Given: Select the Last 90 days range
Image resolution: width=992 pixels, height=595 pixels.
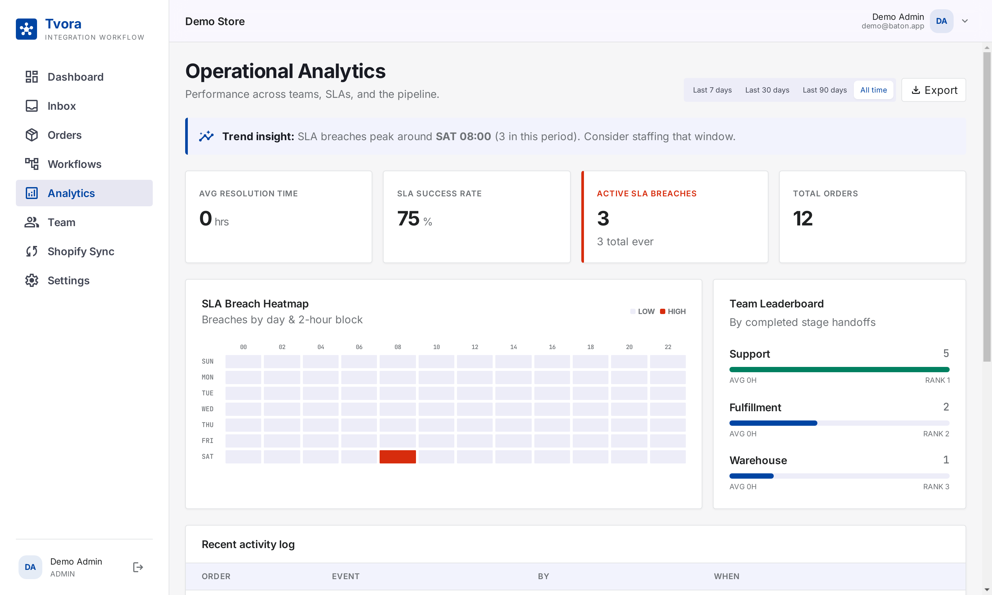Looking at the screenshot, I should tap(824, 90).
